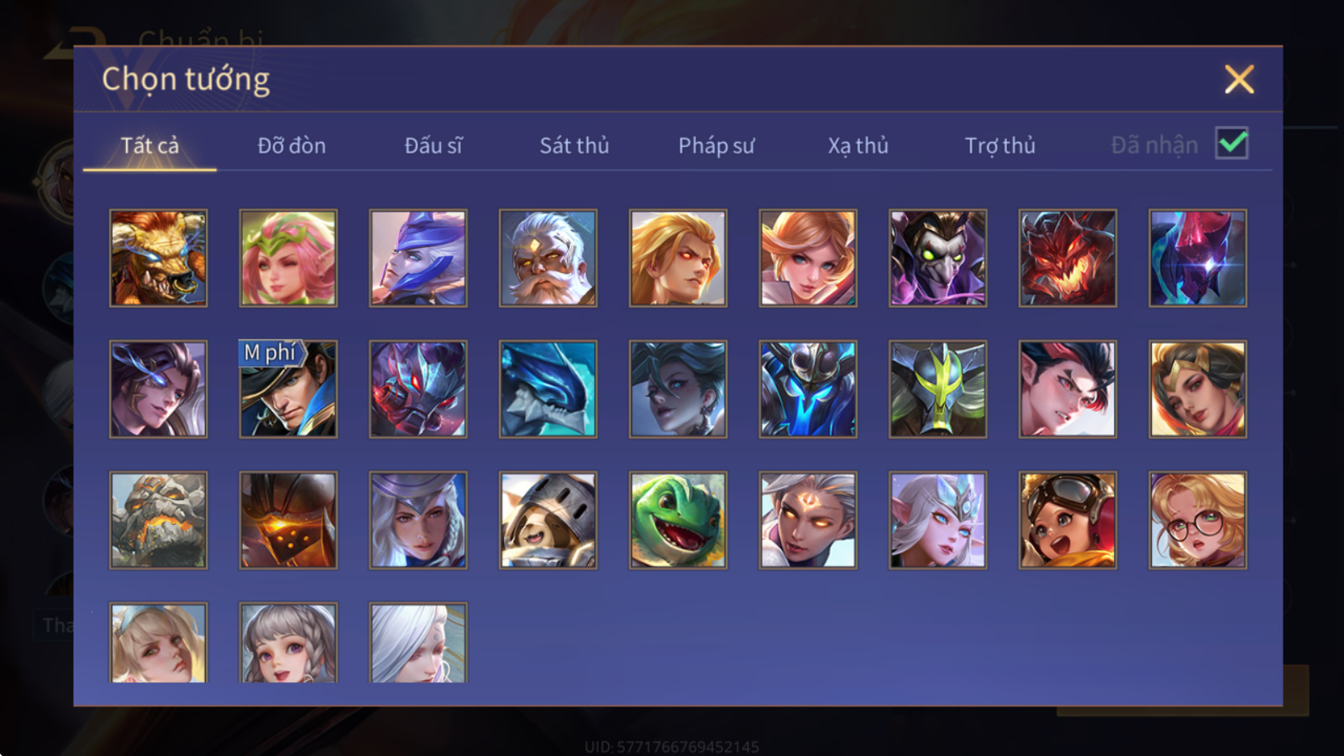The image size is (1344, 756).
Task: Switch to the 'Đỡ đòn' tab
Action: tap(291, 145)
